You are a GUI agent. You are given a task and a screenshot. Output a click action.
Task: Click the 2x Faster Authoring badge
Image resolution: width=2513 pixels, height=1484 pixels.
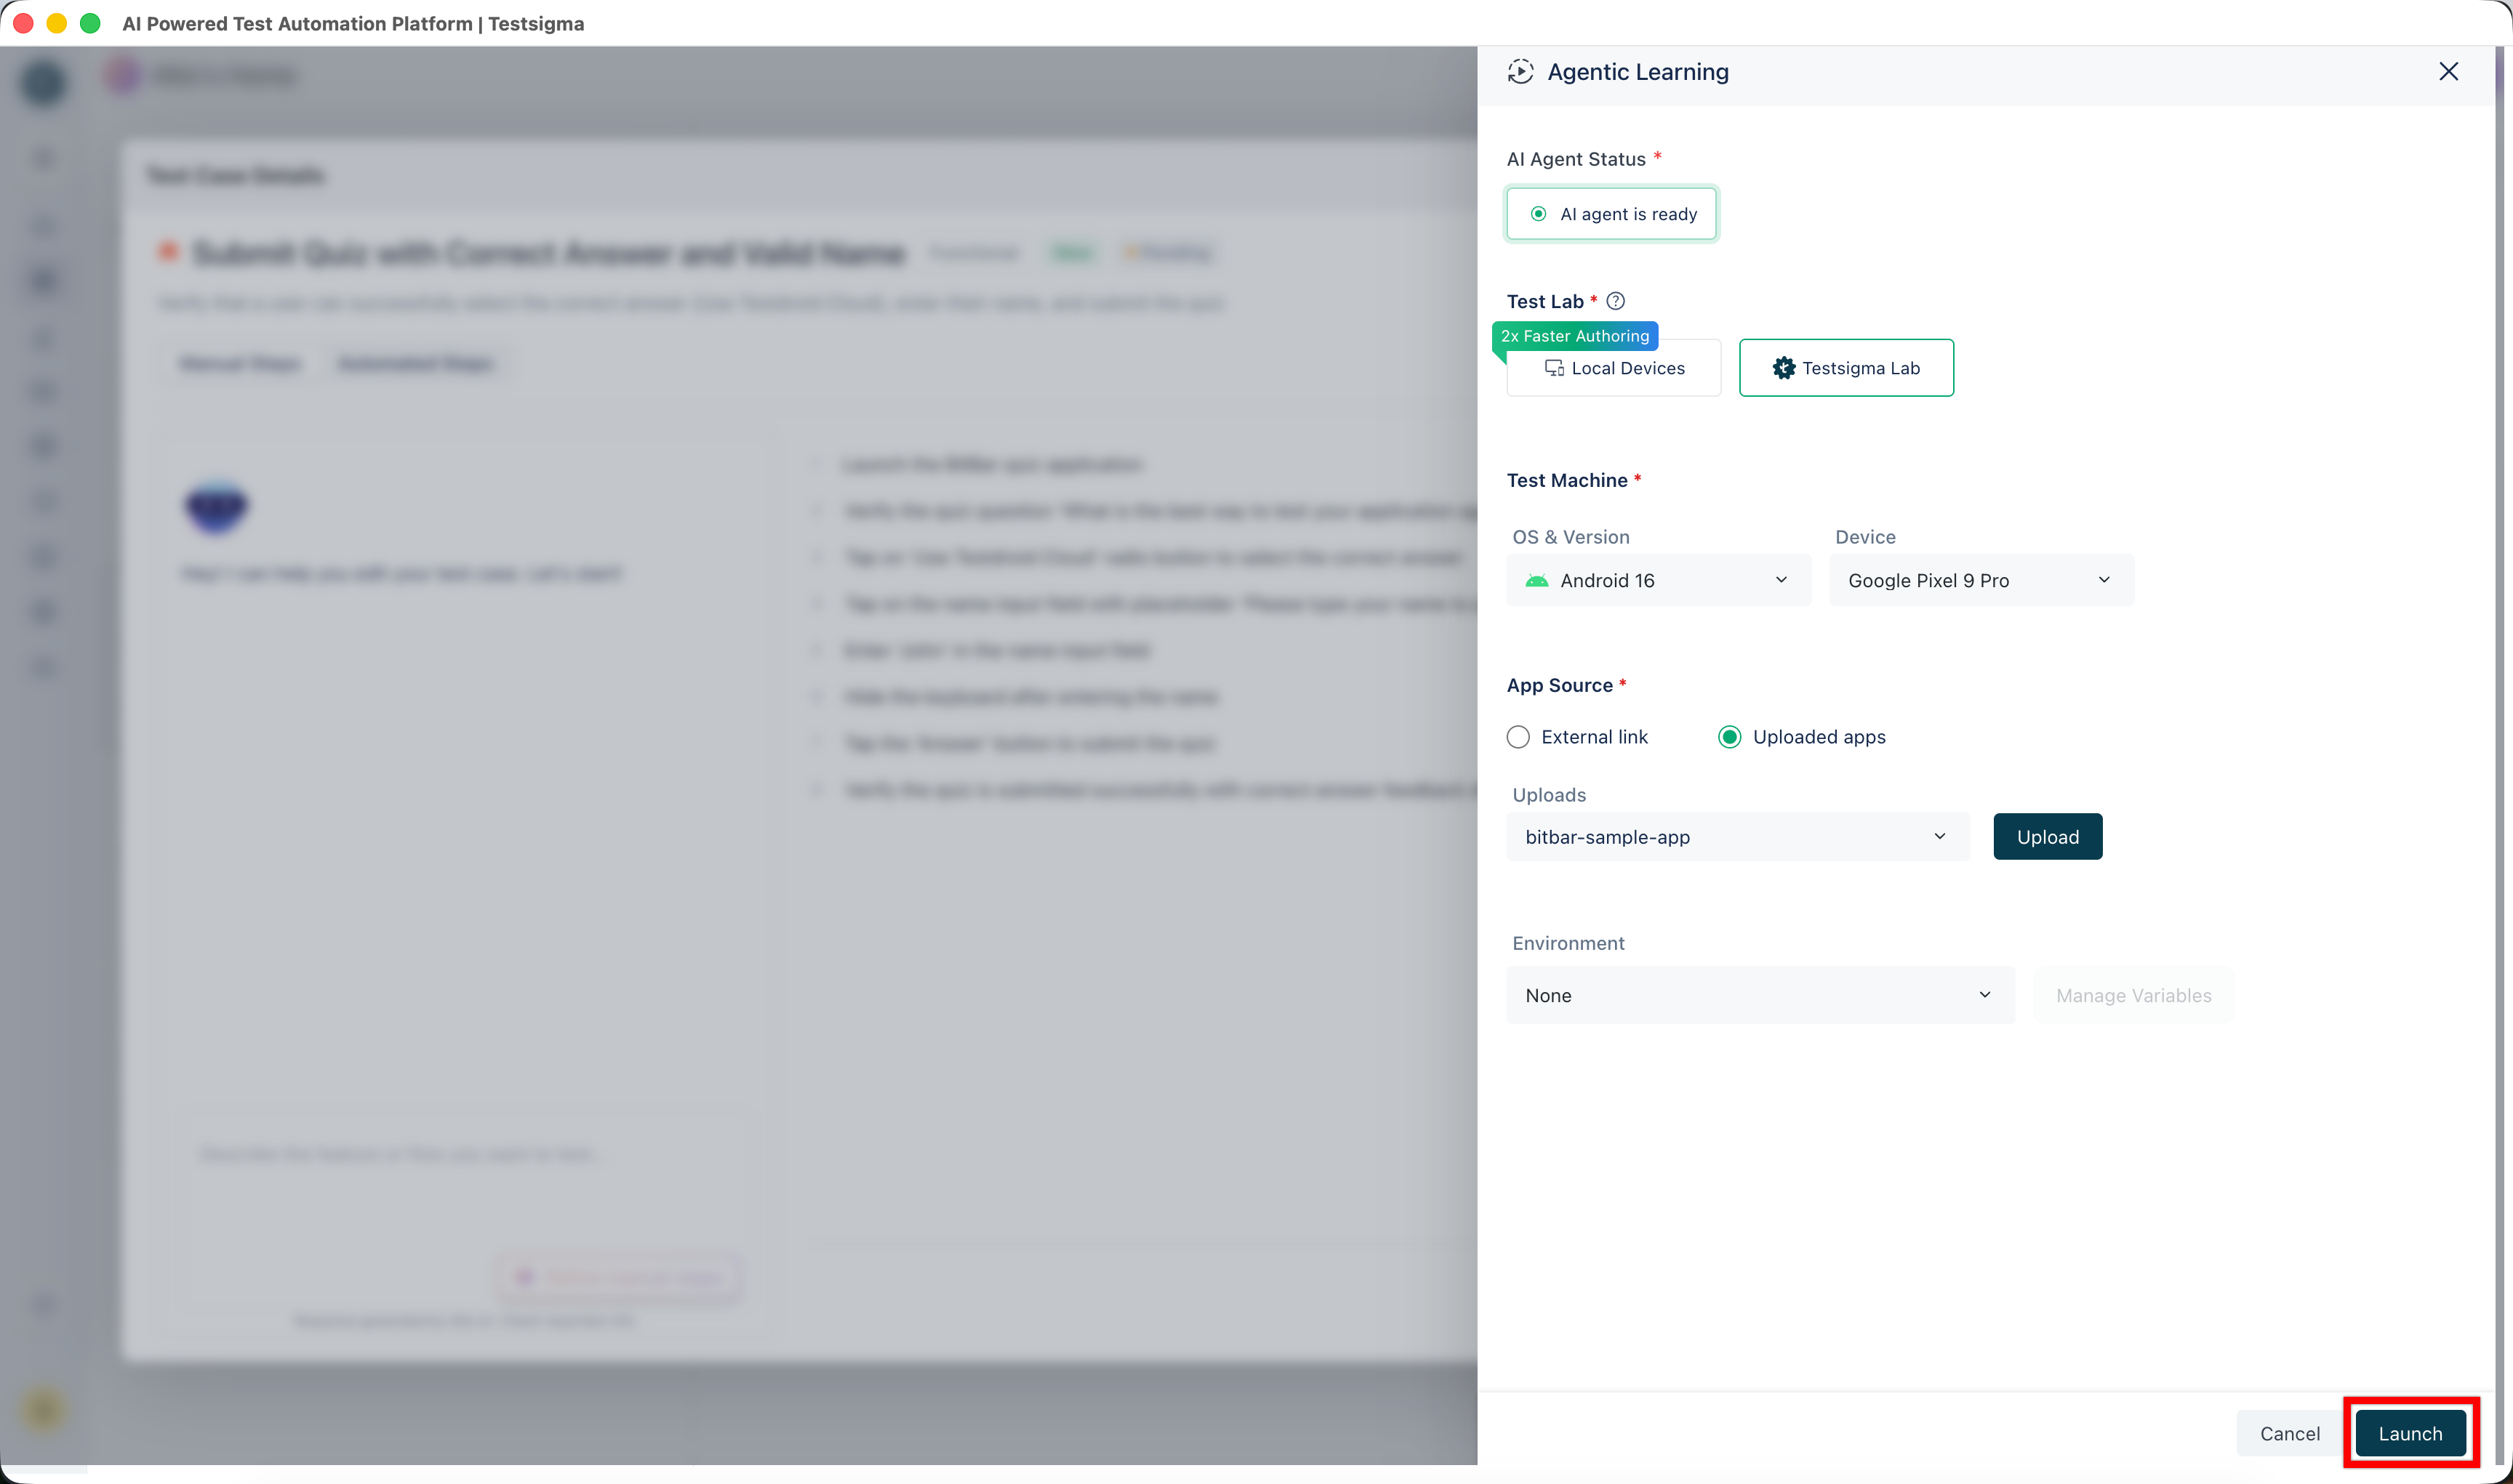coord(1574,336)
